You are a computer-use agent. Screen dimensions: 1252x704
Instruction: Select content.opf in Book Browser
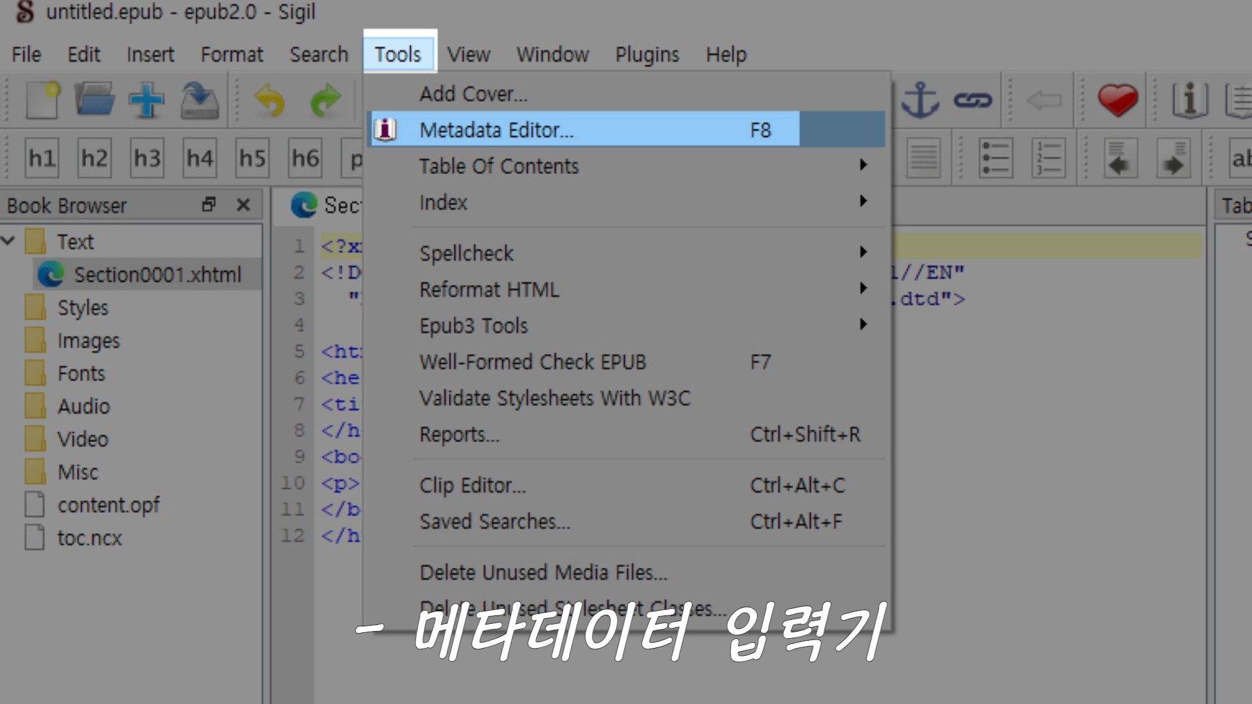(108, 505)
